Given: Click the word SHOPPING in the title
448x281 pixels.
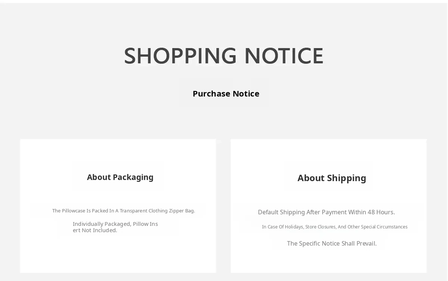Looking at the screenshot, I should 180,56.
